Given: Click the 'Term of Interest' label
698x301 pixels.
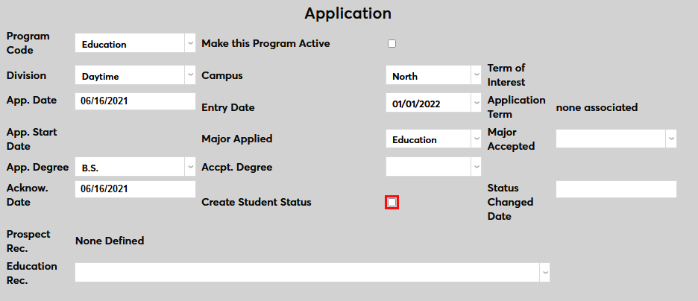Looking at the screenshot, I should click(x=506, y=75).
